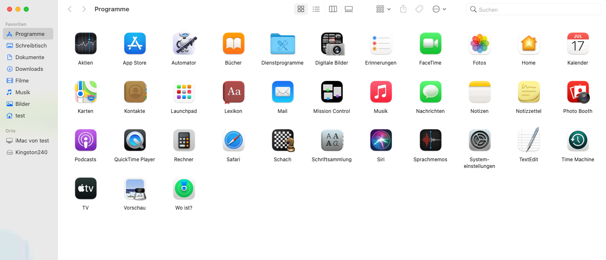Open the App Store icon
Viewport: 606px width, 260px height.
coord(135,43)
